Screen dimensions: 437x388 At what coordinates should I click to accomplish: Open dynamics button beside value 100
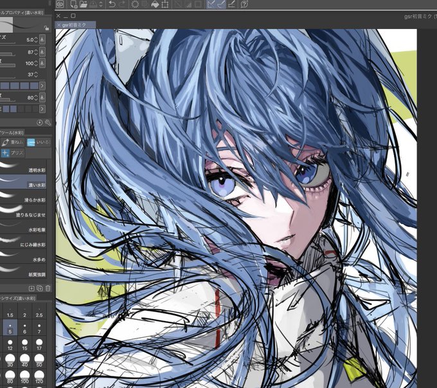click(x=42, y=63)
